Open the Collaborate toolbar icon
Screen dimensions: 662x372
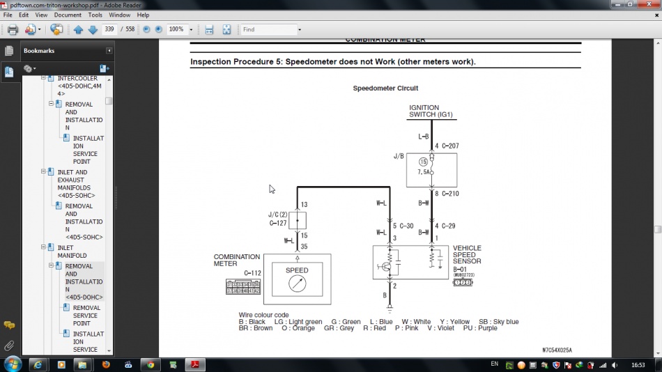click(30, 29)
